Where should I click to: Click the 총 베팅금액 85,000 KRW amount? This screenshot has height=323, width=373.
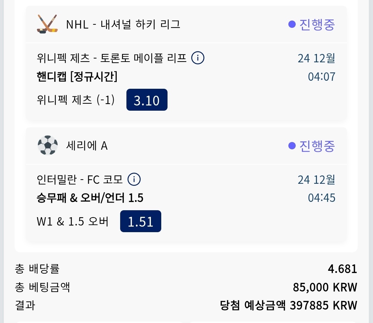point(325,287)
